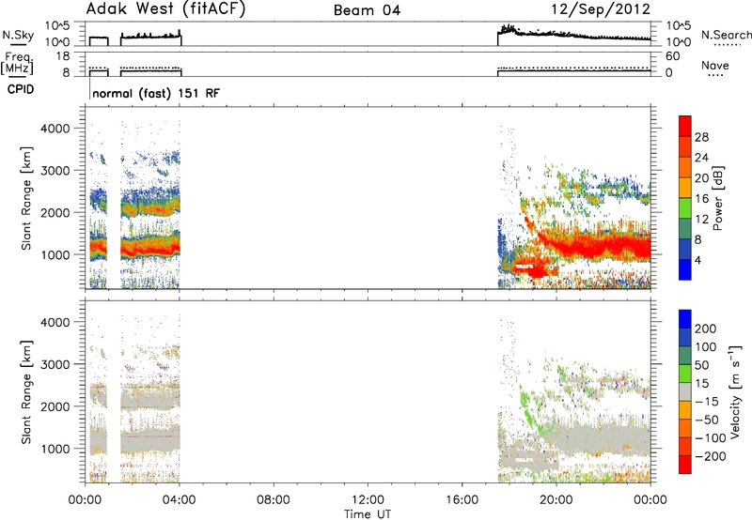This screenshot has width=752, height=520.
Task: Click the "24" label on power color bar
Action: coord(701,158)
